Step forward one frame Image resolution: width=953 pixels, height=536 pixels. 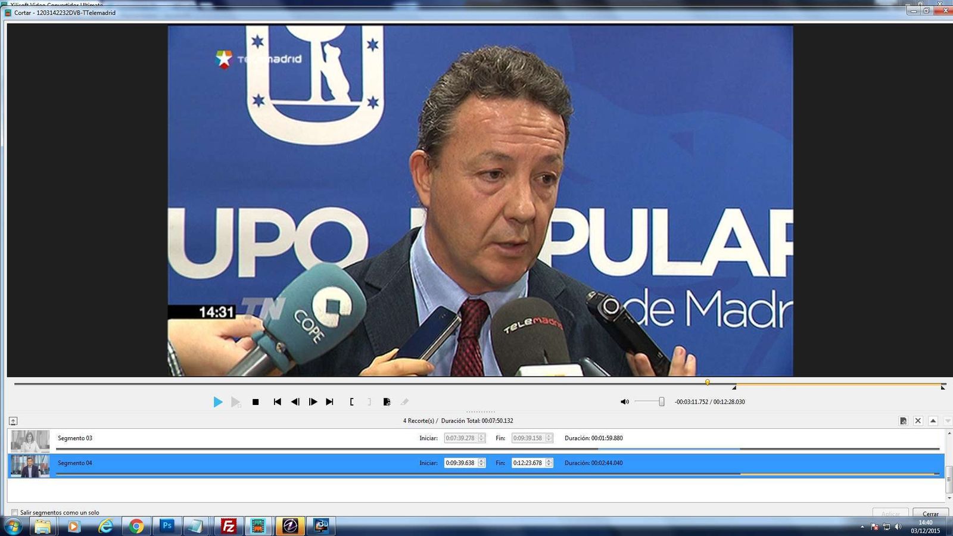tap(313, 402)
